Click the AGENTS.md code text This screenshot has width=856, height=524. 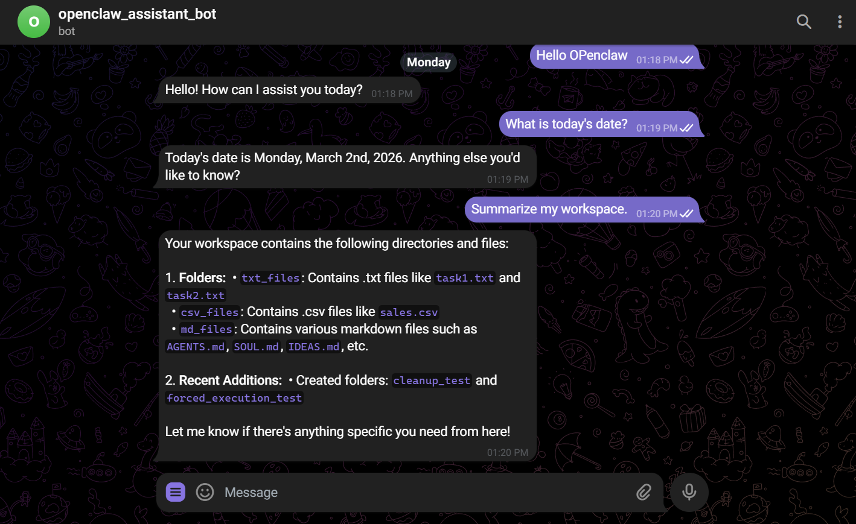[195, 346]
